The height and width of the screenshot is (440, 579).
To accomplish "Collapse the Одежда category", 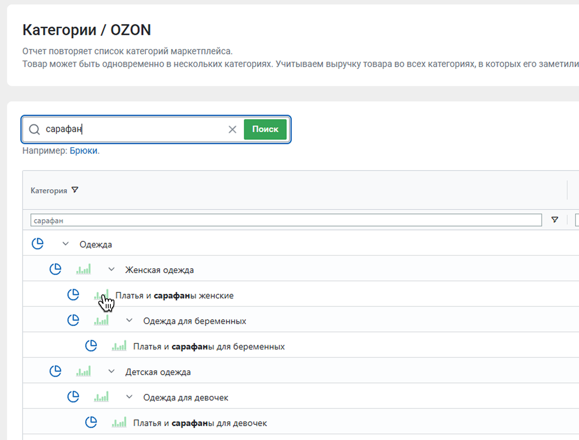I will (x=66, y=244).
